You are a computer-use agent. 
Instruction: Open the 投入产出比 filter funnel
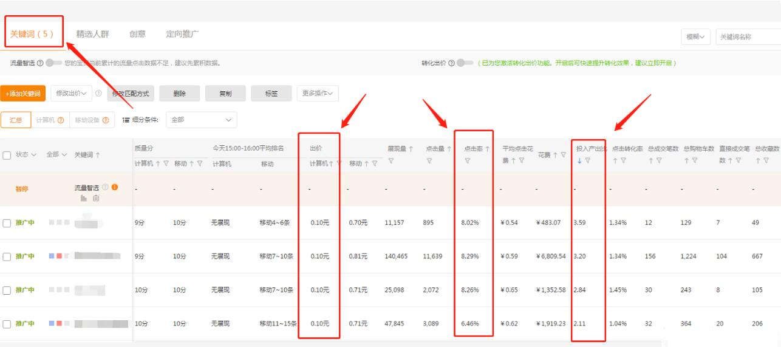(x=587, y=160)
